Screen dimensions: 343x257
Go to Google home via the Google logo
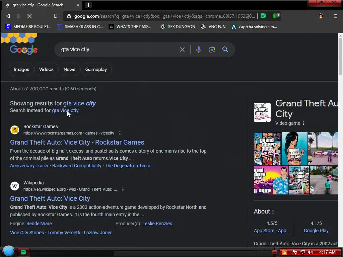pyautogui.click(x=23, y=50)
